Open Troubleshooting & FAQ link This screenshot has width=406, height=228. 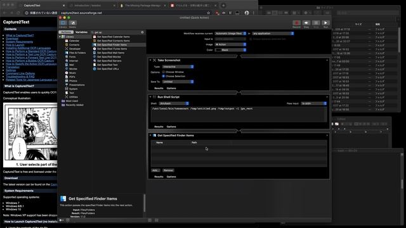(20, 77)
